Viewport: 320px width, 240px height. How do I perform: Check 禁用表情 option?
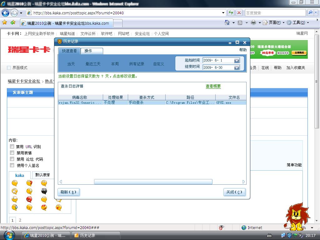click(x=12, y=152)
